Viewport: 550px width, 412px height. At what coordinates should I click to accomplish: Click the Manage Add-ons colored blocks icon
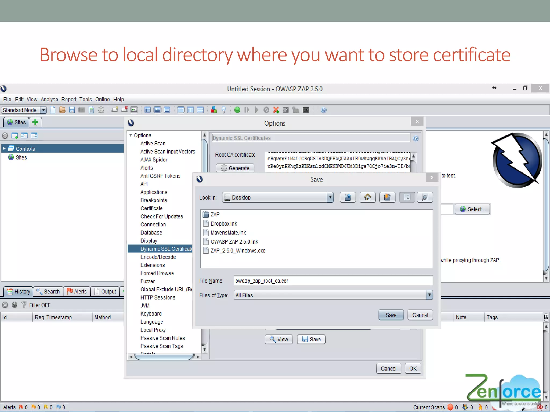(214, 110)
